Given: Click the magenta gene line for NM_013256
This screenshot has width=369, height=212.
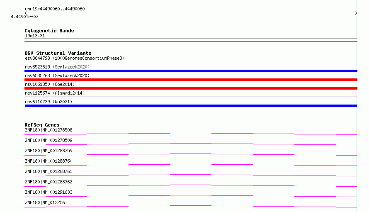Looking at the screenshot, I should (x=191, y=206).
